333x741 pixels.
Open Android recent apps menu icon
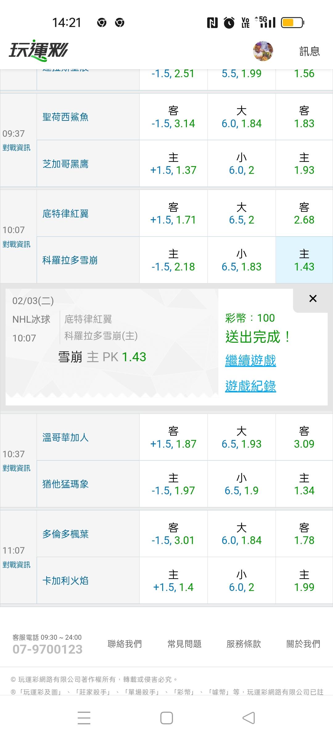tap(84, 718)
